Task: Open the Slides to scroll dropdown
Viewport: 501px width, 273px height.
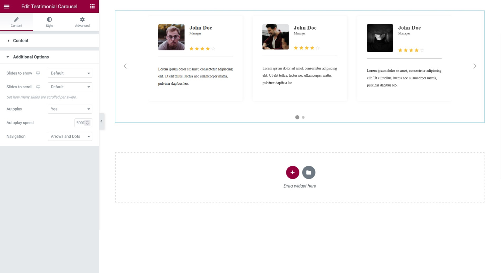Action: pyautogui.click(x=70, y=87)
